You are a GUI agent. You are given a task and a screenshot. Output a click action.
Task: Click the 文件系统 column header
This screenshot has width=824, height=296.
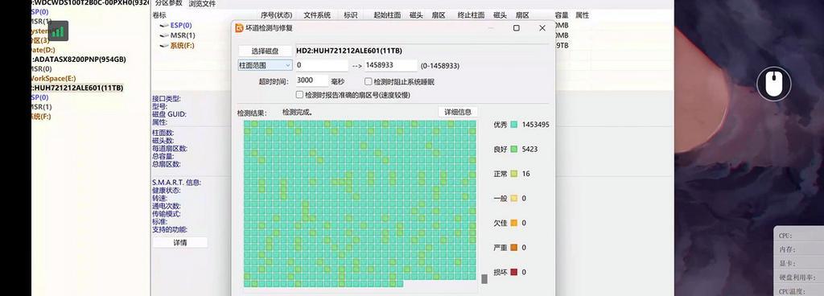pos(317,16)
